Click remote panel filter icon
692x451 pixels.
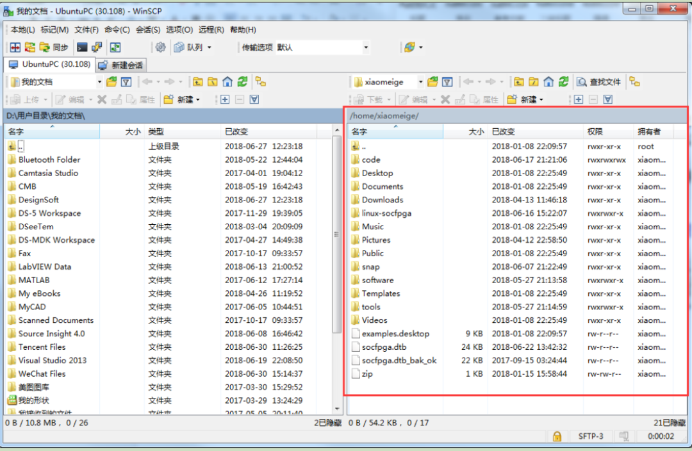447,82
